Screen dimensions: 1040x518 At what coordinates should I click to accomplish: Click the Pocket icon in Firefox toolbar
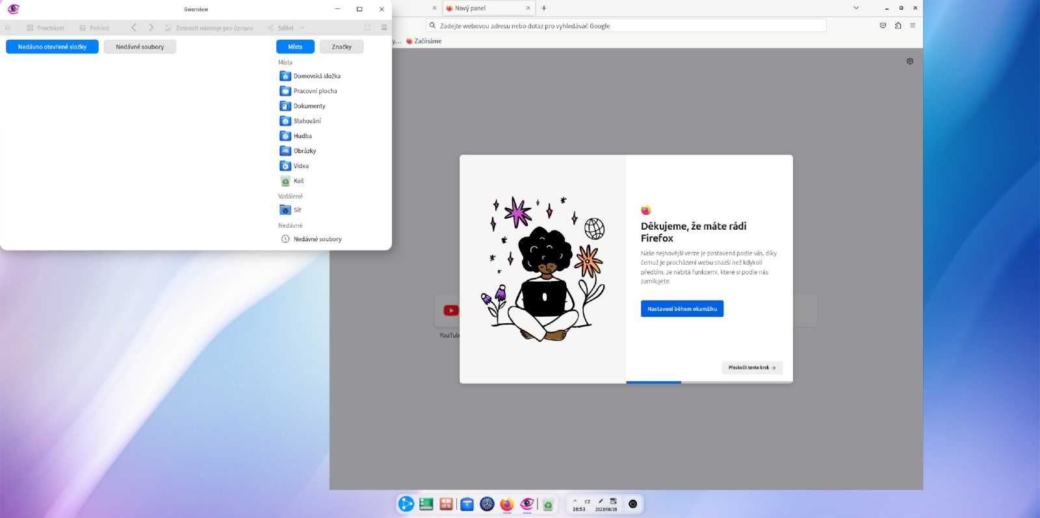tap(883, 25)
